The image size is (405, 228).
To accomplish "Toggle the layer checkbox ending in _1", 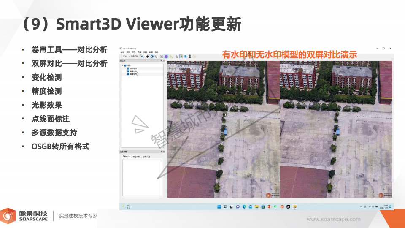I will 128,71.
